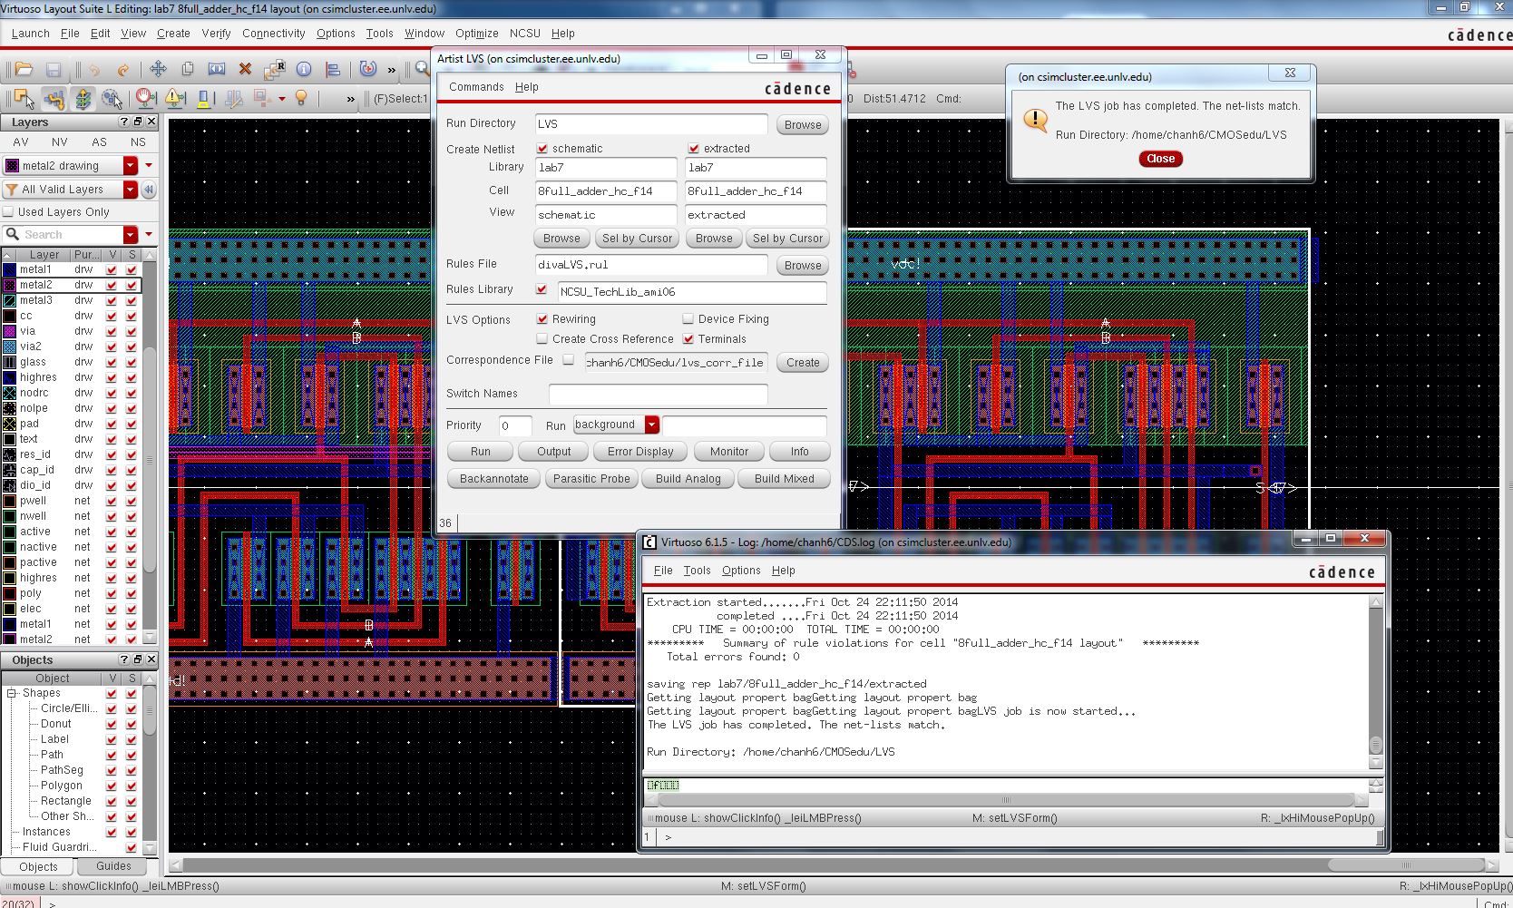Enable Create Cross Reference in LVS Options
This screenshot has width=1513, height=908.
pos(542,338)
